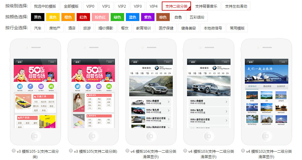Viewport: 302px width, 160px height.
Task: Click the 支持二级分类 filter
Action: coord(176,6)
